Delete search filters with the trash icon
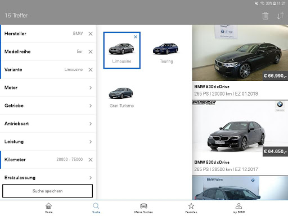 point(265,16)
